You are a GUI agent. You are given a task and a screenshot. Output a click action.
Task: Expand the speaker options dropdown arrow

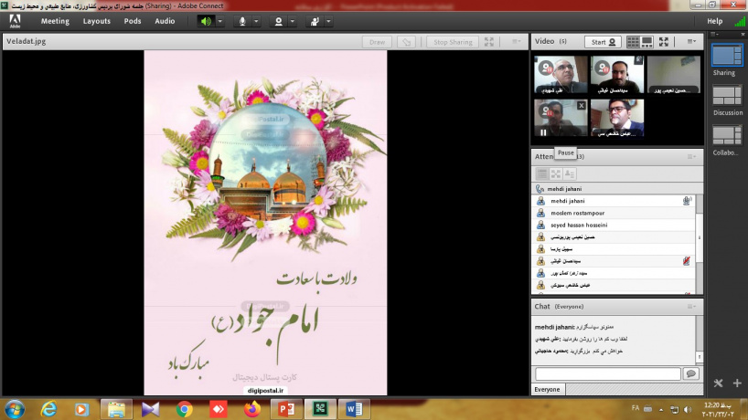219,21
